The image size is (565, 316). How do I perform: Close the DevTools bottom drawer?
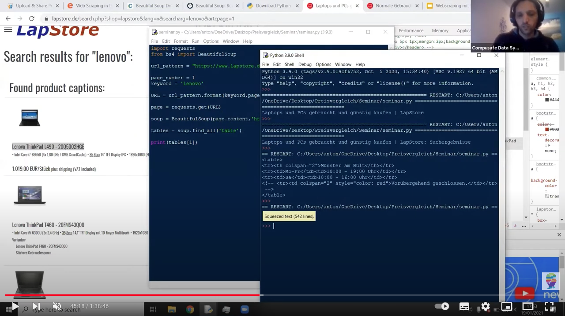[x=559, y=234]
